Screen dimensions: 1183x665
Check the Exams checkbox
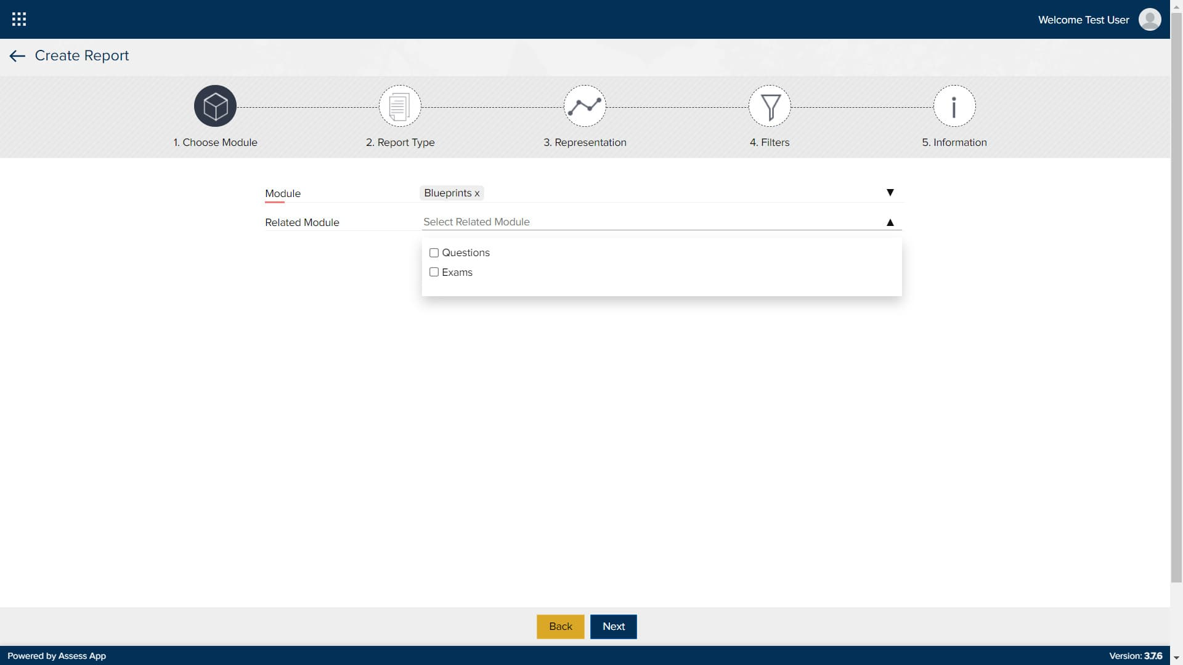click(434, 272)
